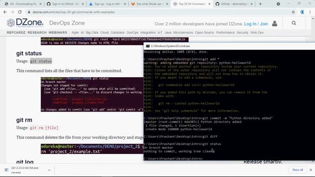Go back with the browser back arrow
Screen dimensions: 315x177
5,12
